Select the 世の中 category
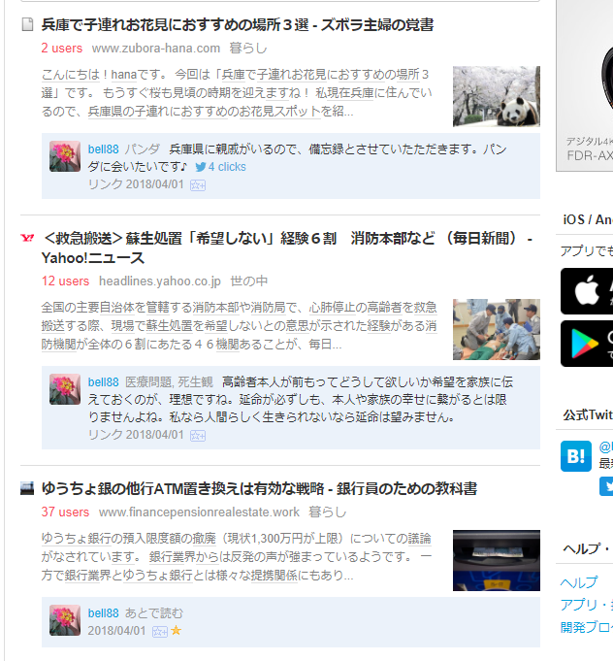613x661 pixels. click(248, 281)
